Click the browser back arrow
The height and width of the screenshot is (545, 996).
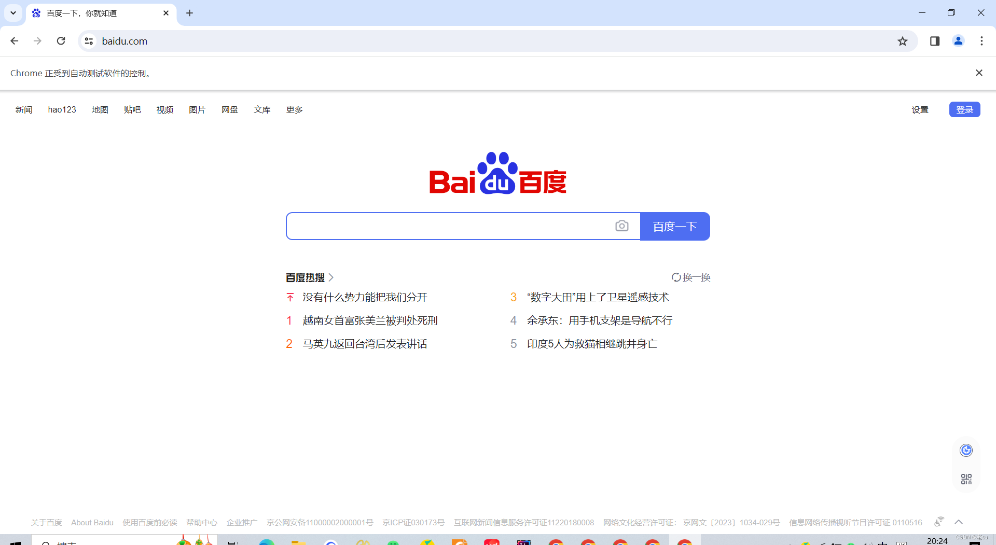coord(15,41)
